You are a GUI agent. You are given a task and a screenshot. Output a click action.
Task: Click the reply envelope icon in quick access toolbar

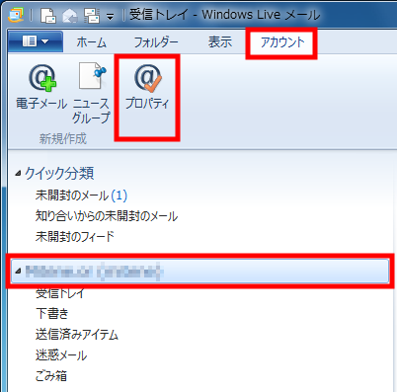(x=70, y=16)
